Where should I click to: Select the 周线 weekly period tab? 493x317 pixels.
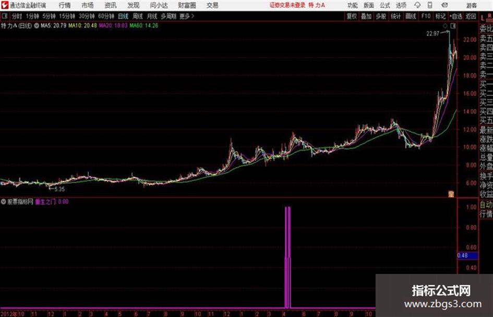click(x=138, y=16)
